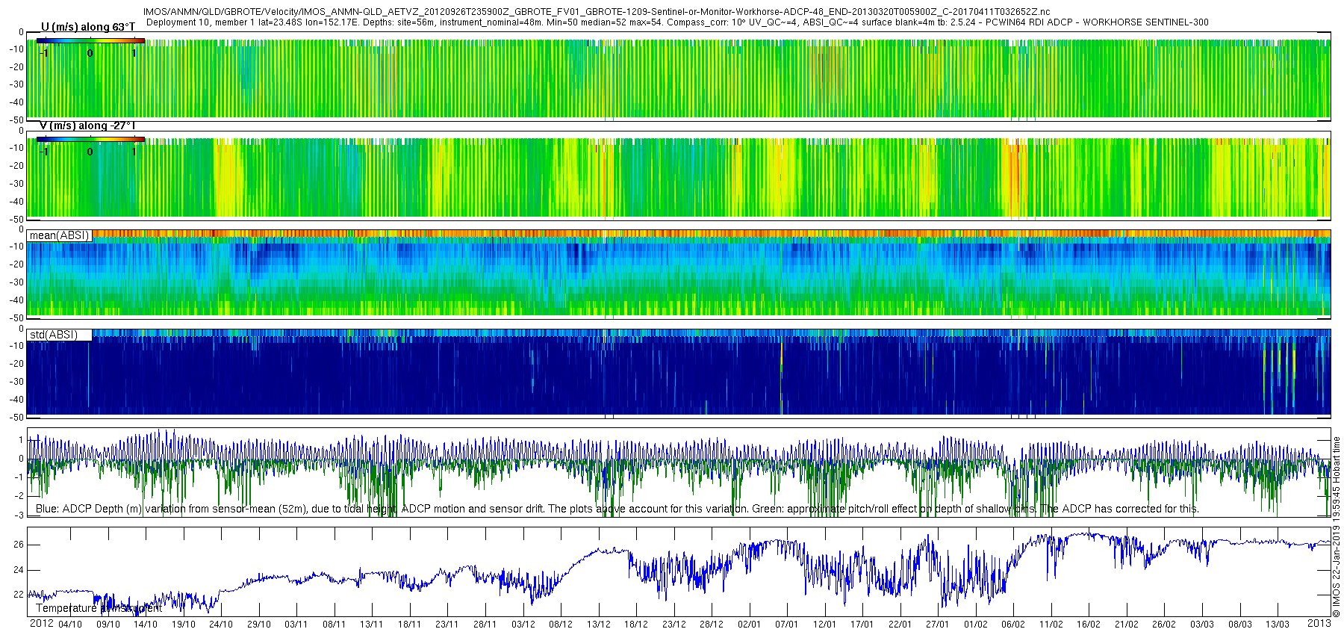Screen dimensions: 1344x635
Task: Click the 04/10 date tick label
Action: click(70, 625)
